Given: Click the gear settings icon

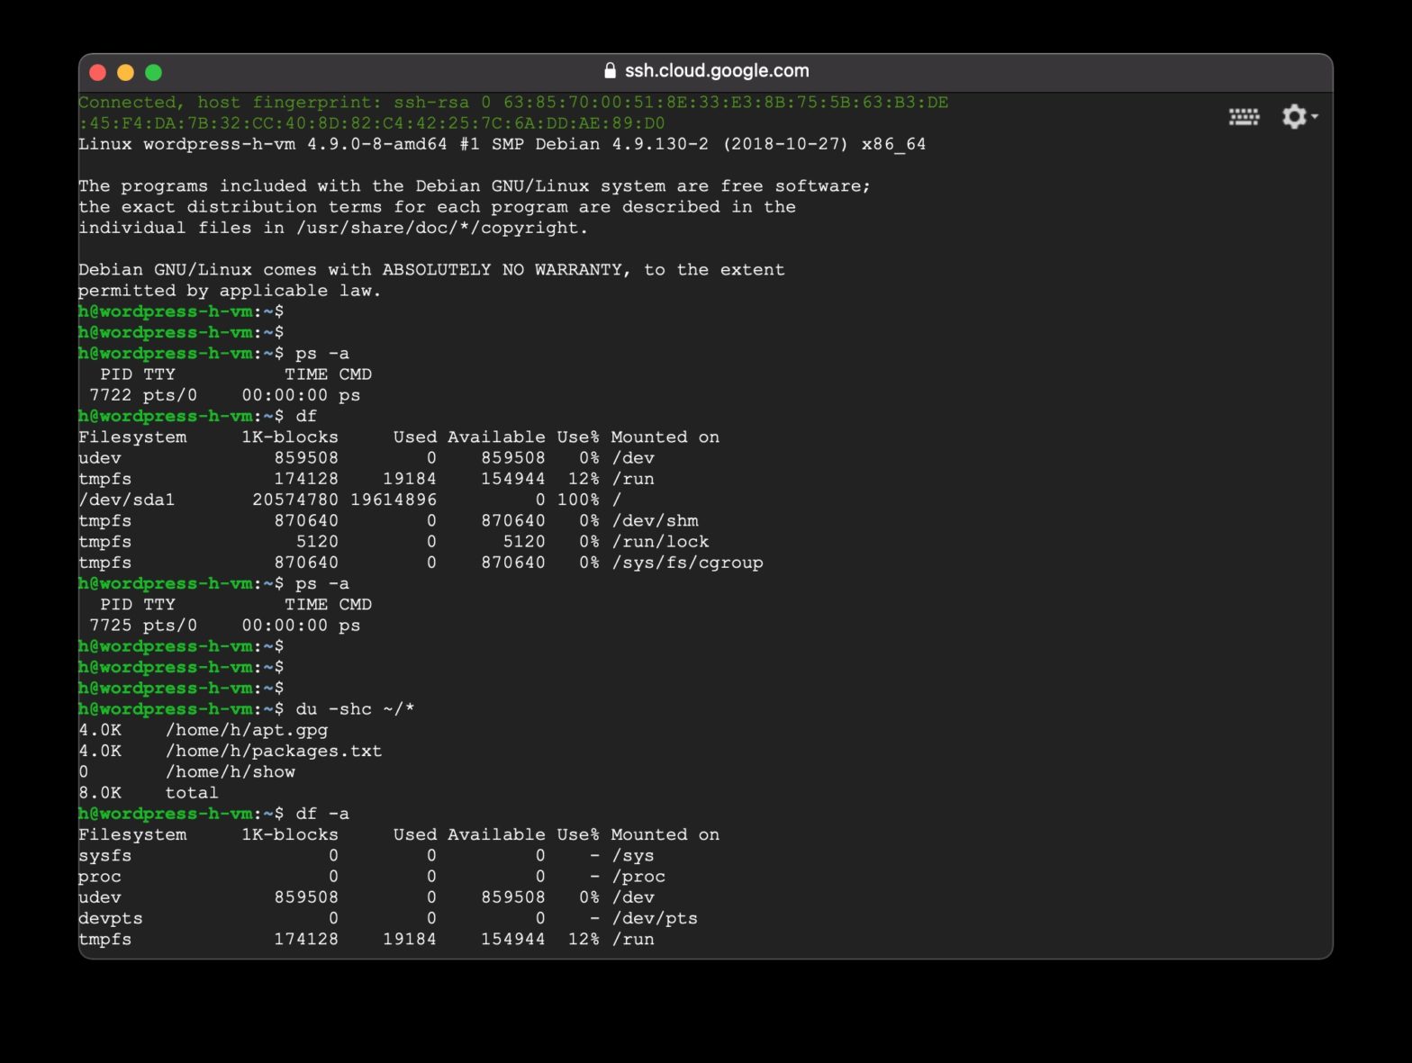Looking at the screenshot, I should click(1293, 117).
